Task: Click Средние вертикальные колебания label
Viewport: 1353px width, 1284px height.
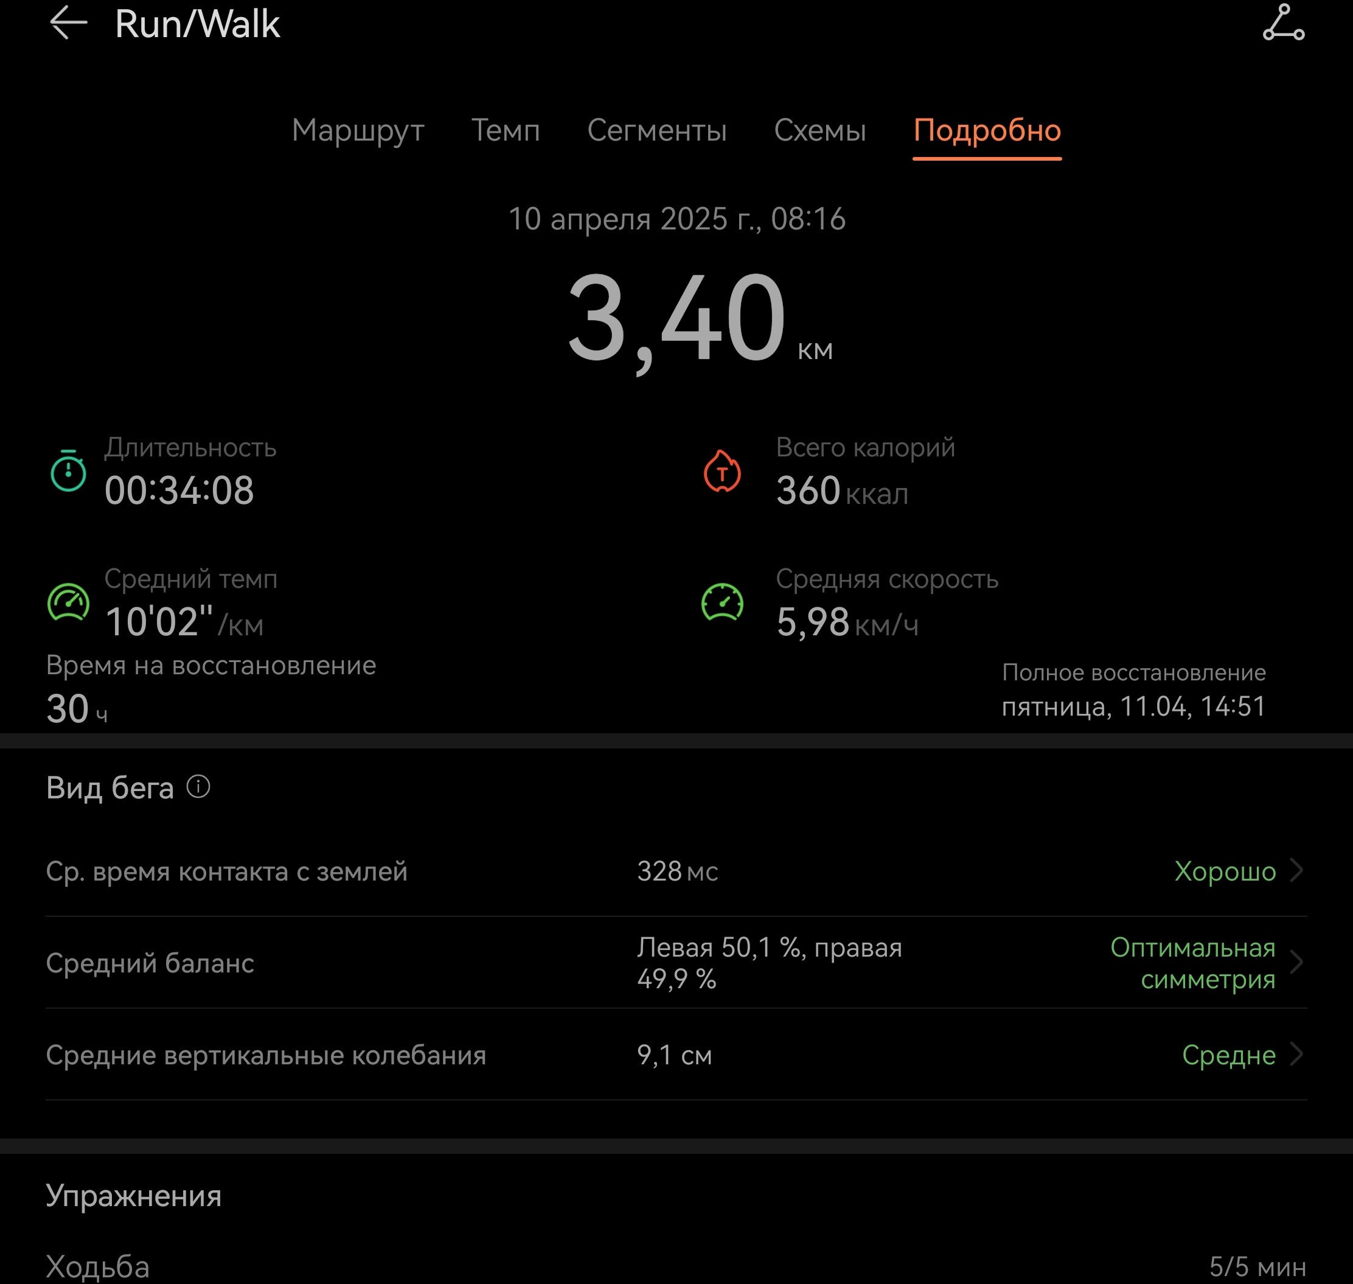Action: (265, 1055)
